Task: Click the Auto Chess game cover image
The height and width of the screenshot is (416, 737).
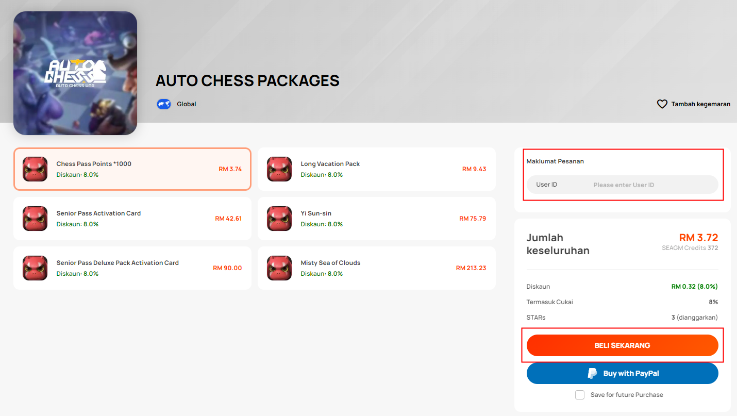Action: [75, 73]
